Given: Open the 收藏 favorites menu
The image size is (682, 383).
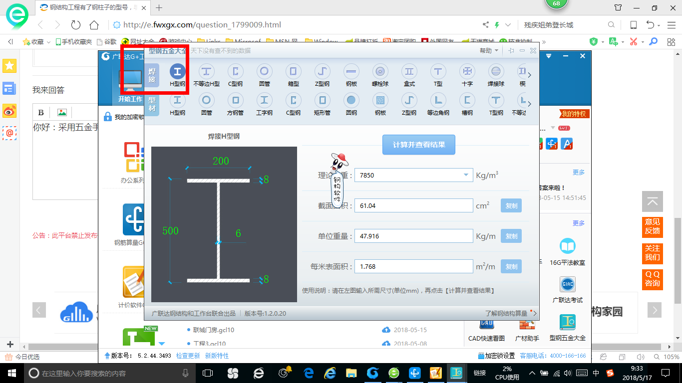Looking at the screenshot, I should [x=36, y=42].
